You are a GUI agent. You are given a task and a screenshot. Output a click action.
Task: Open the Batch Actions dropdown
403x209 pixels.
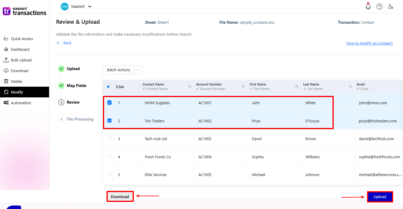pyautogui.click(x=118, y=70)
